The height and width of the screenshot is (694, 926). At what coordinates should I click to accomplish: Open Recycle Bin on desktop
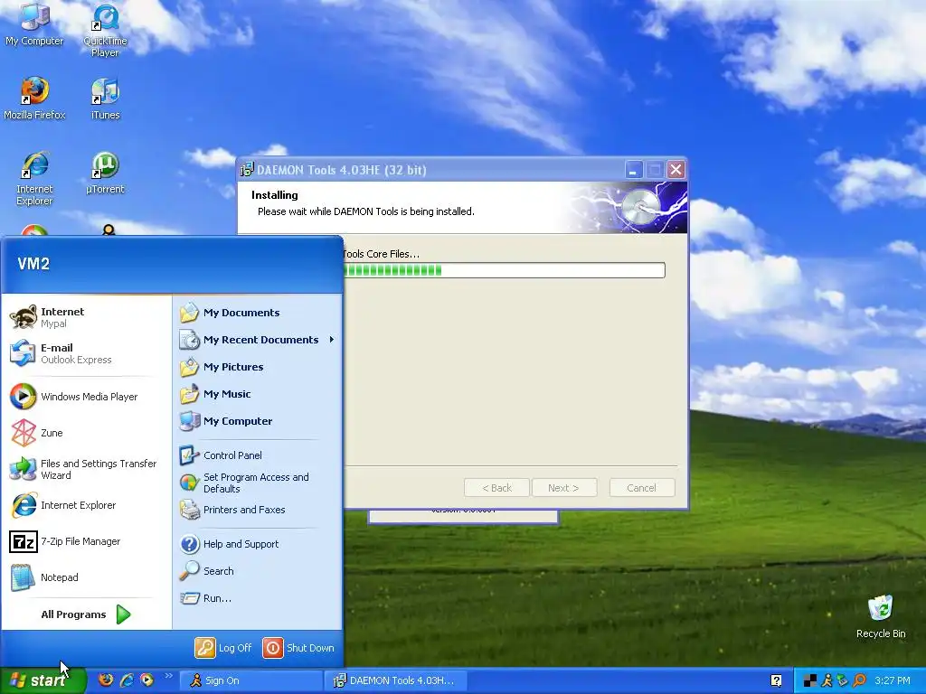881,616
